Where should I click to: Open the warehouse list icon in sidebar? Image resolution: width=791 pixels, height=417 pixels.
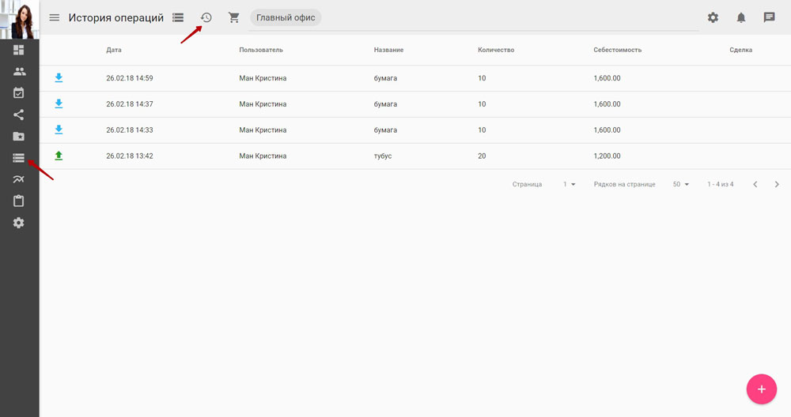19,158
